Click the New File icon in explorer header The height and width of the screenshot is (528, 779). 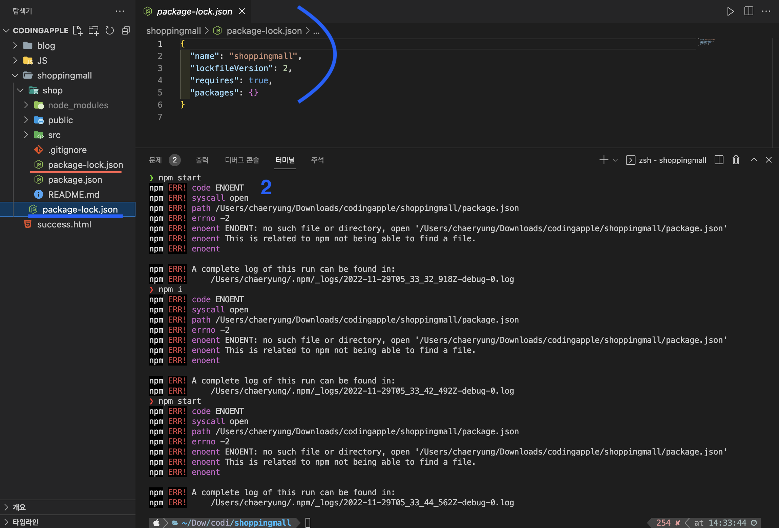pyautogui.click(x=78, y=30)
